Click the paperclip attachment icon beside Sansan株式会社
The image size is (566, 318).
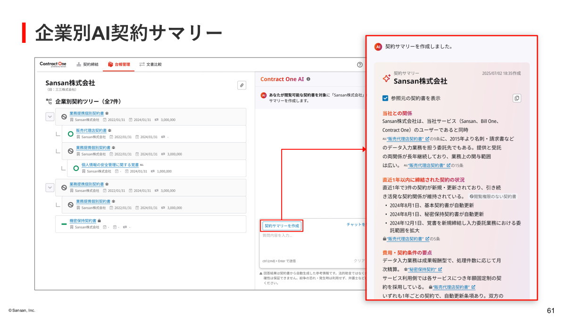click(241, 86)
